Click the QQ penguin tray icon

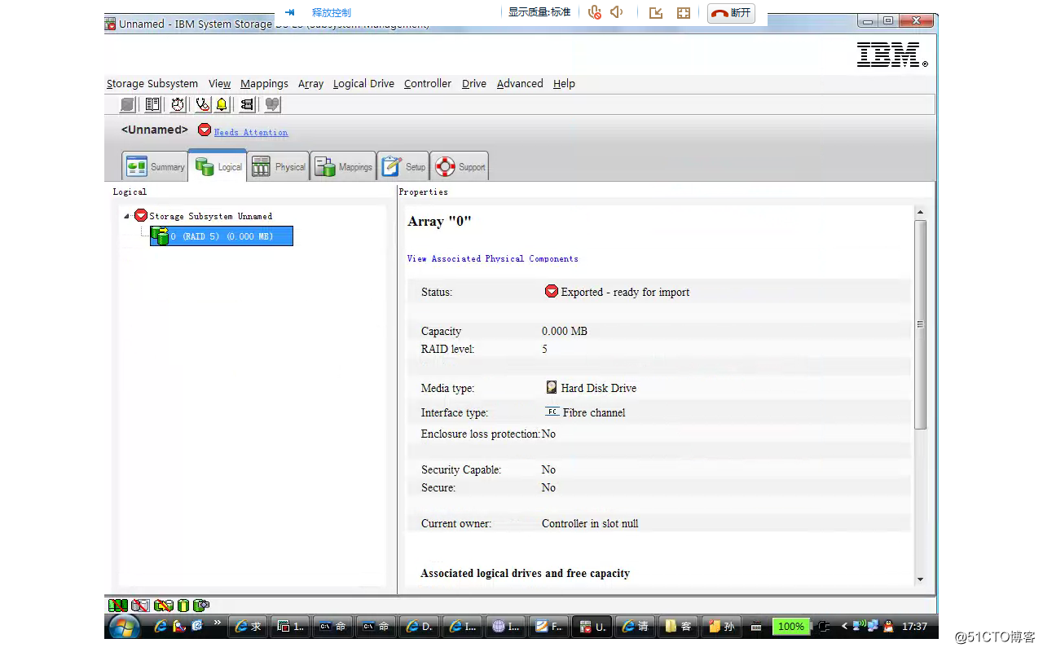click(888, 626)
